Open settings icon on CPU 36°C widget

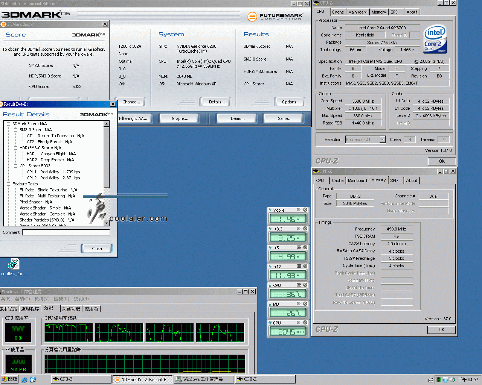pyautogui.click(x=299, y=285)
